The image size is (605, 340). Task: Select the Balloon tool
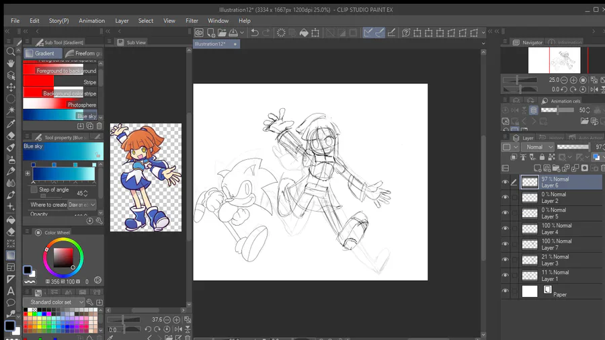point(11,302)
